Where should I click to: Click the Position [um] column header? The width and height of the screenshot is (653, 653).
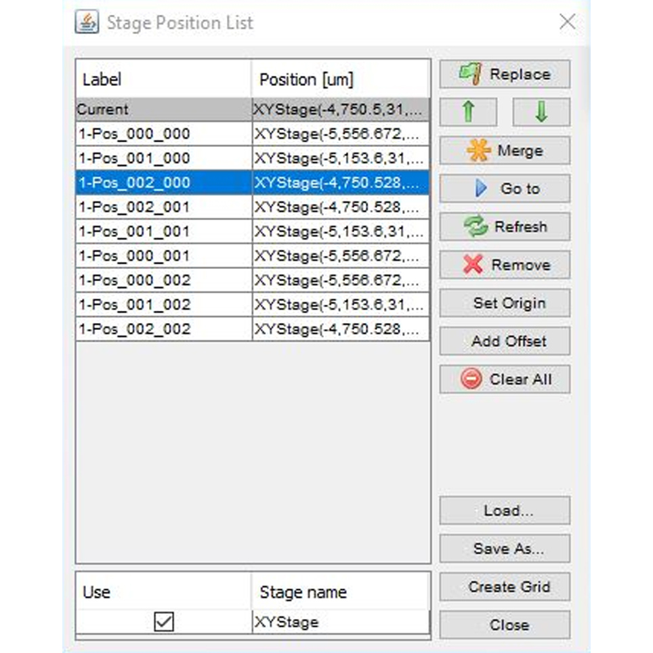340,80
